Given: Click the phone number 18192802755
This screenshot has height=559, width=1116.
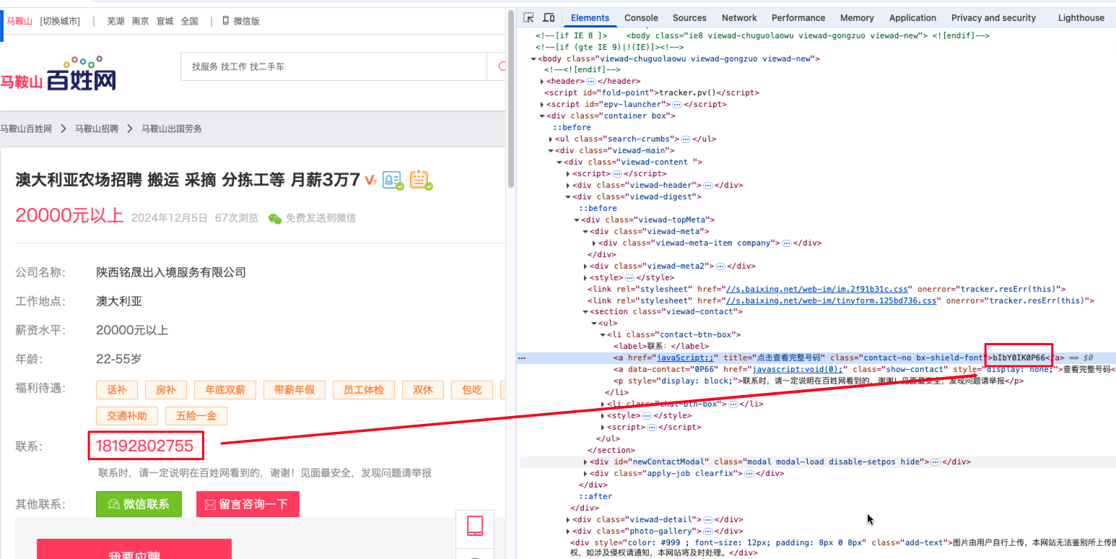Looking at the screenshot, I should click(x=145, y=446).
